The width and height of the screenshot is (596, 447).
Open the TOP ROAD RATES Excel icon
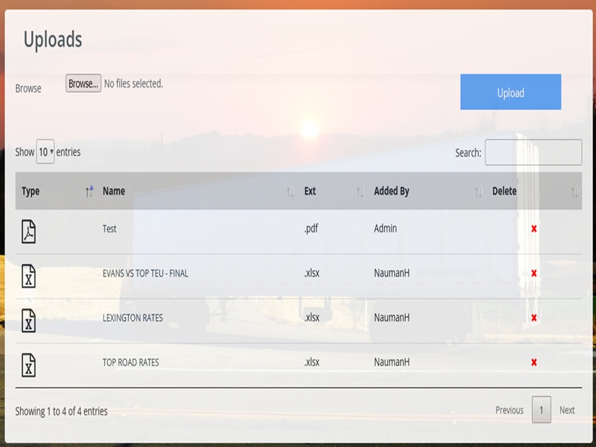coord(29,365)
